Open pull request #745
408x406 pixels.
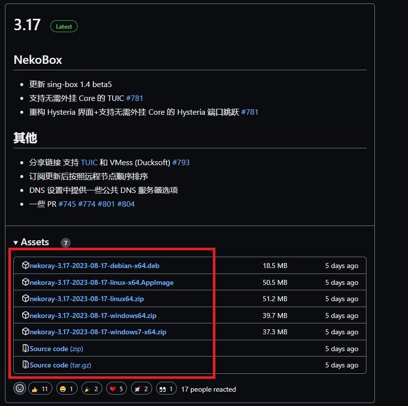tap(67, 204)
